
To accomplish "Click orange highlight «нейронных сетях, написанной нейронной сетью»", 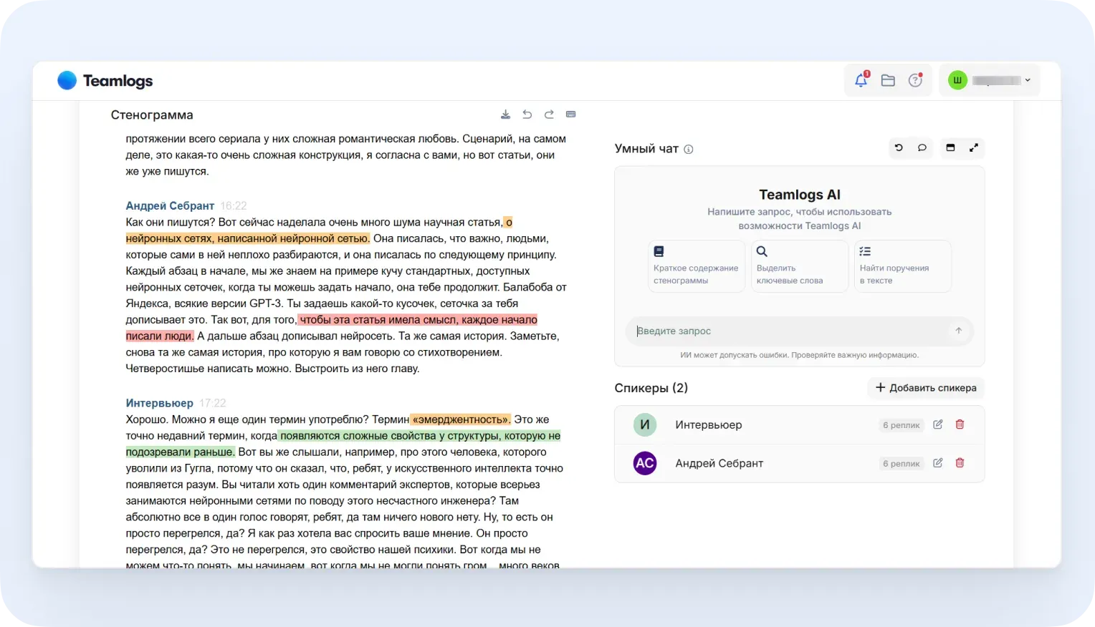I will [248, 238].
